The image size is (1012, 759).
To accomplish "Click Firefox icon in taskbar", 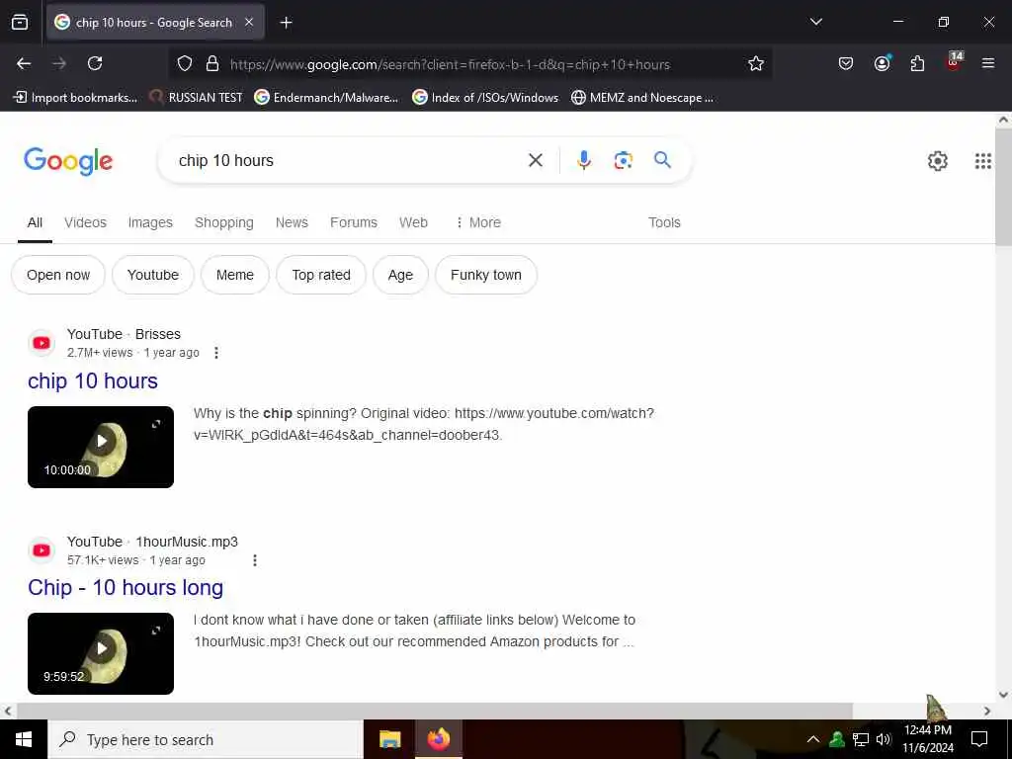I will coord(438,739).
